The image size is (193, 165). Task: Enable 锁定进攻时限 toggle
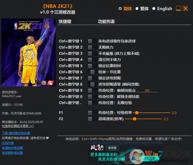point(92,78)
